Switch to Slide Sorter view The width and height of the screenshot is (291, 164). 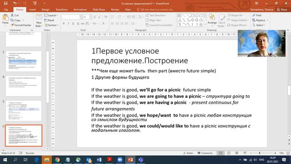pos(229,153)
